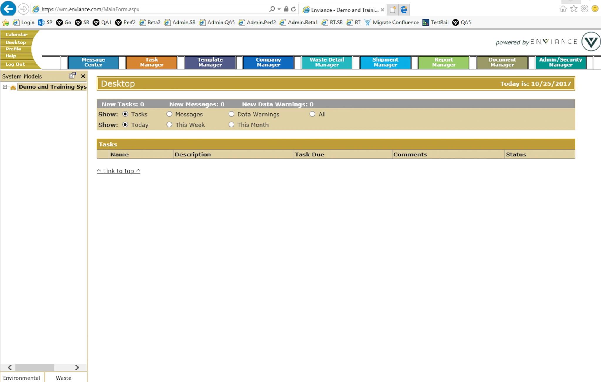Open the browser Home icon

563,9
